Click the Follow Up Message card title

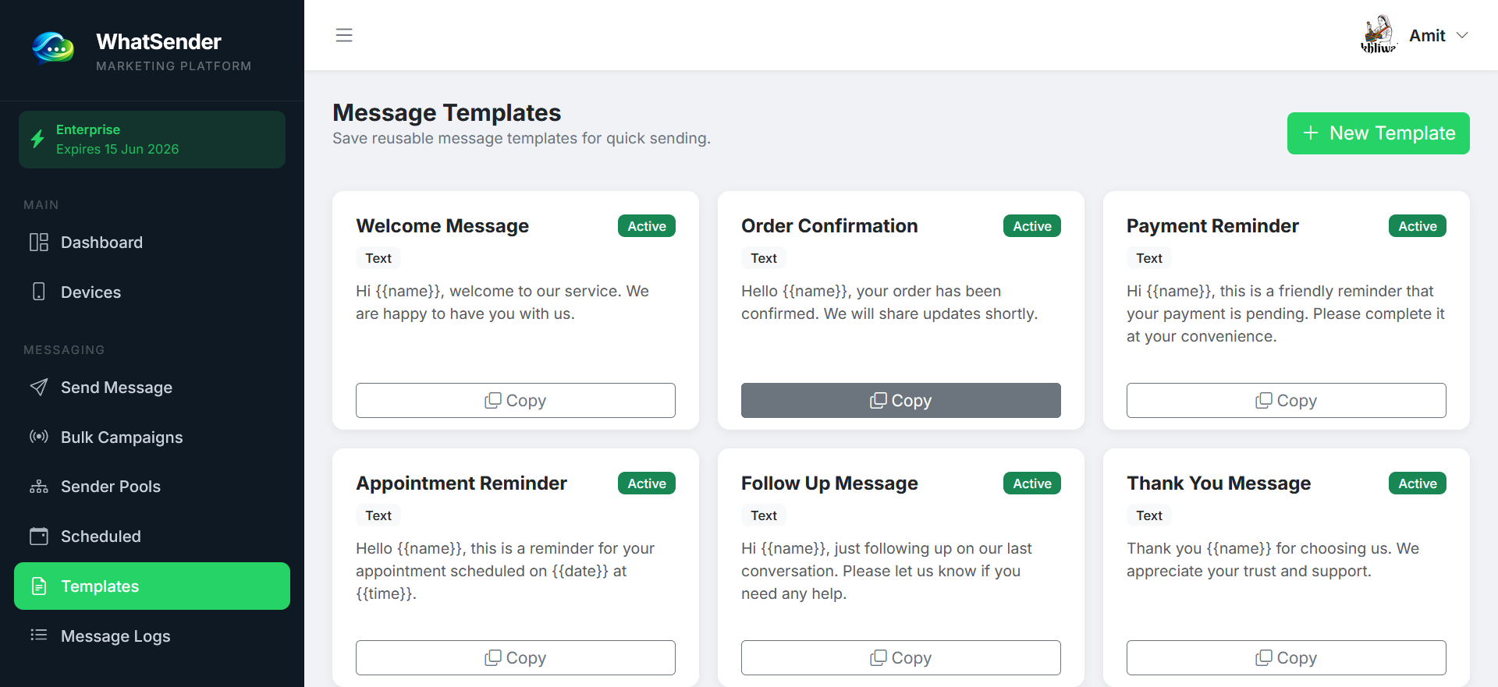tap(829, 483)
